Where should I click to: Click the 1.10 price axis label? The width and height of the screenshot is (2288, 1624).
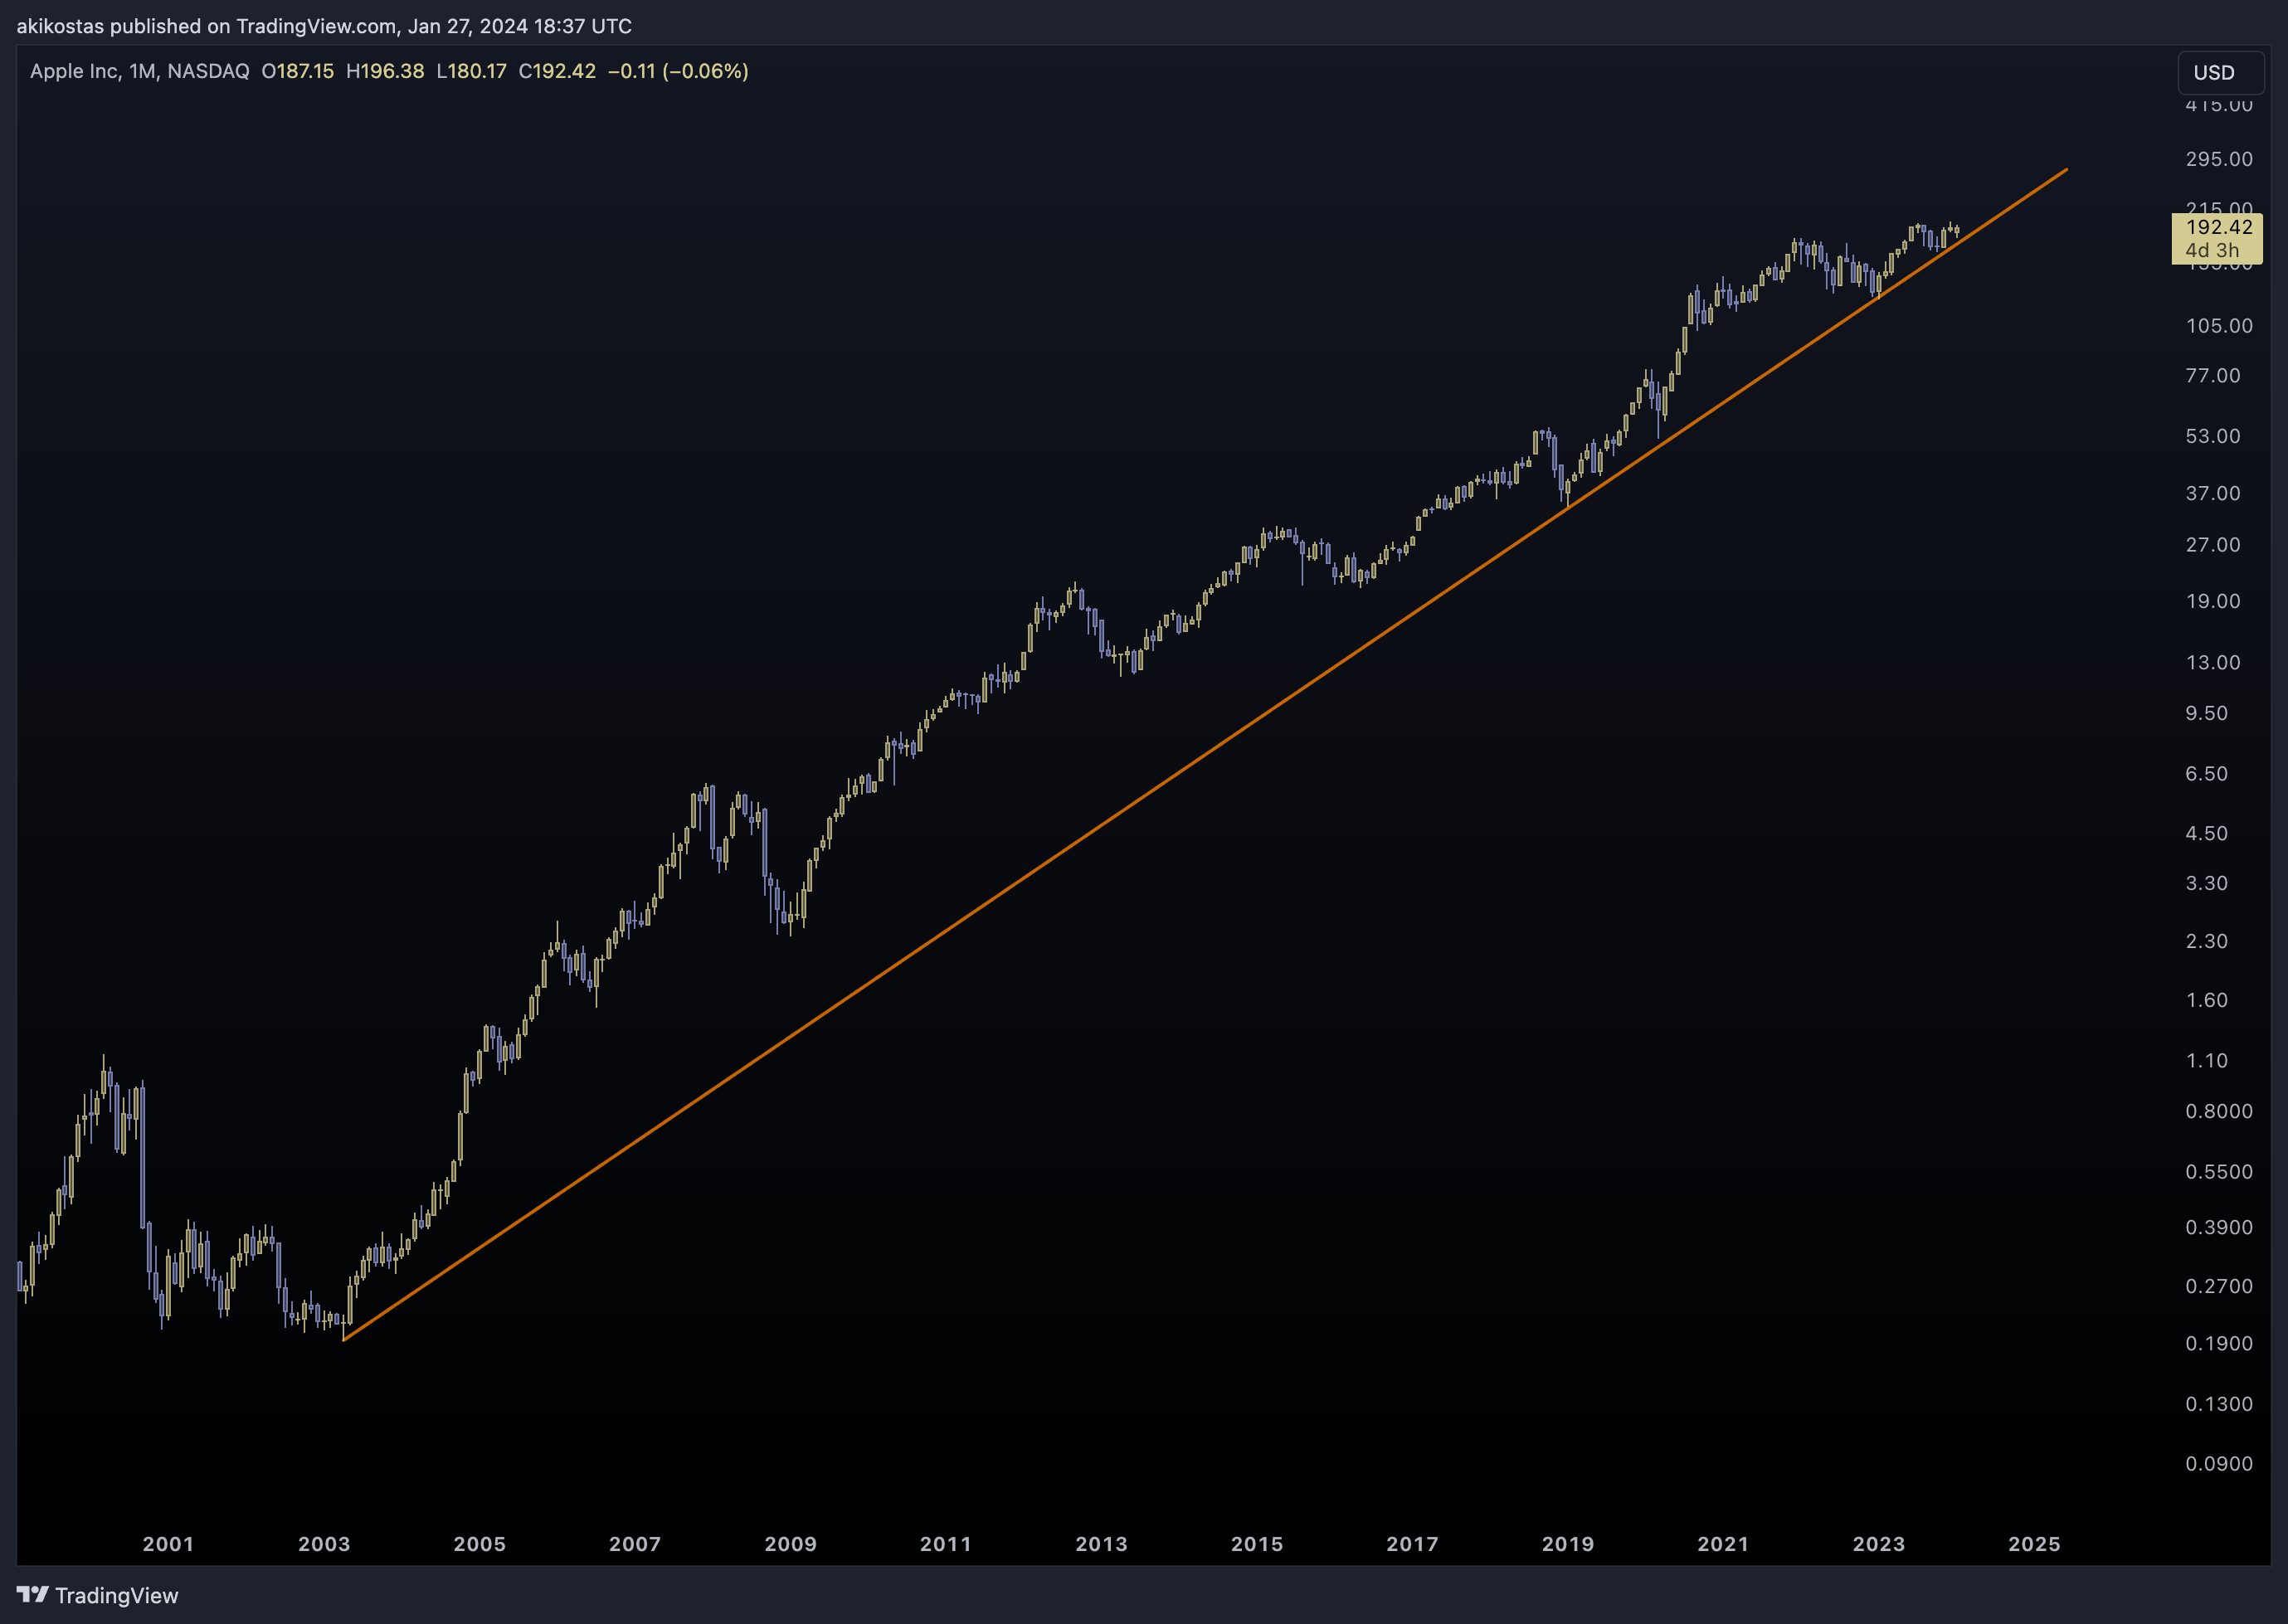click(2207, 1060)
